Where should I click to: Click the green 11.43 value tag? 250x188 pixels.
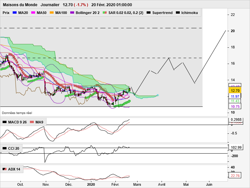[x=235, y=101]
